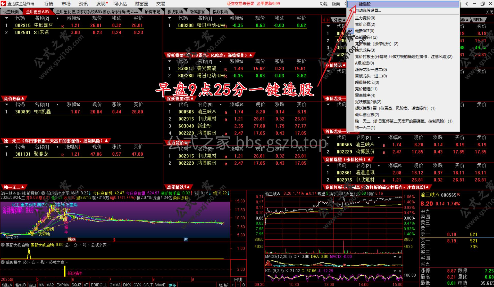Click the 榜涨 marker under the K-line chart
The height and width of the screenshot is (287, 494).
(72, 240)
